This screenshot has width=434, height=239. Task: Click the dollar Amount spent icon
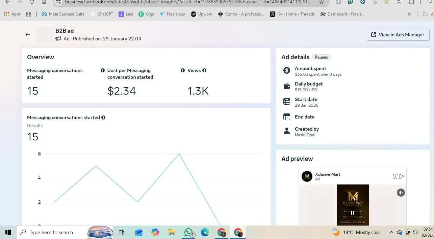click(287, 70)
